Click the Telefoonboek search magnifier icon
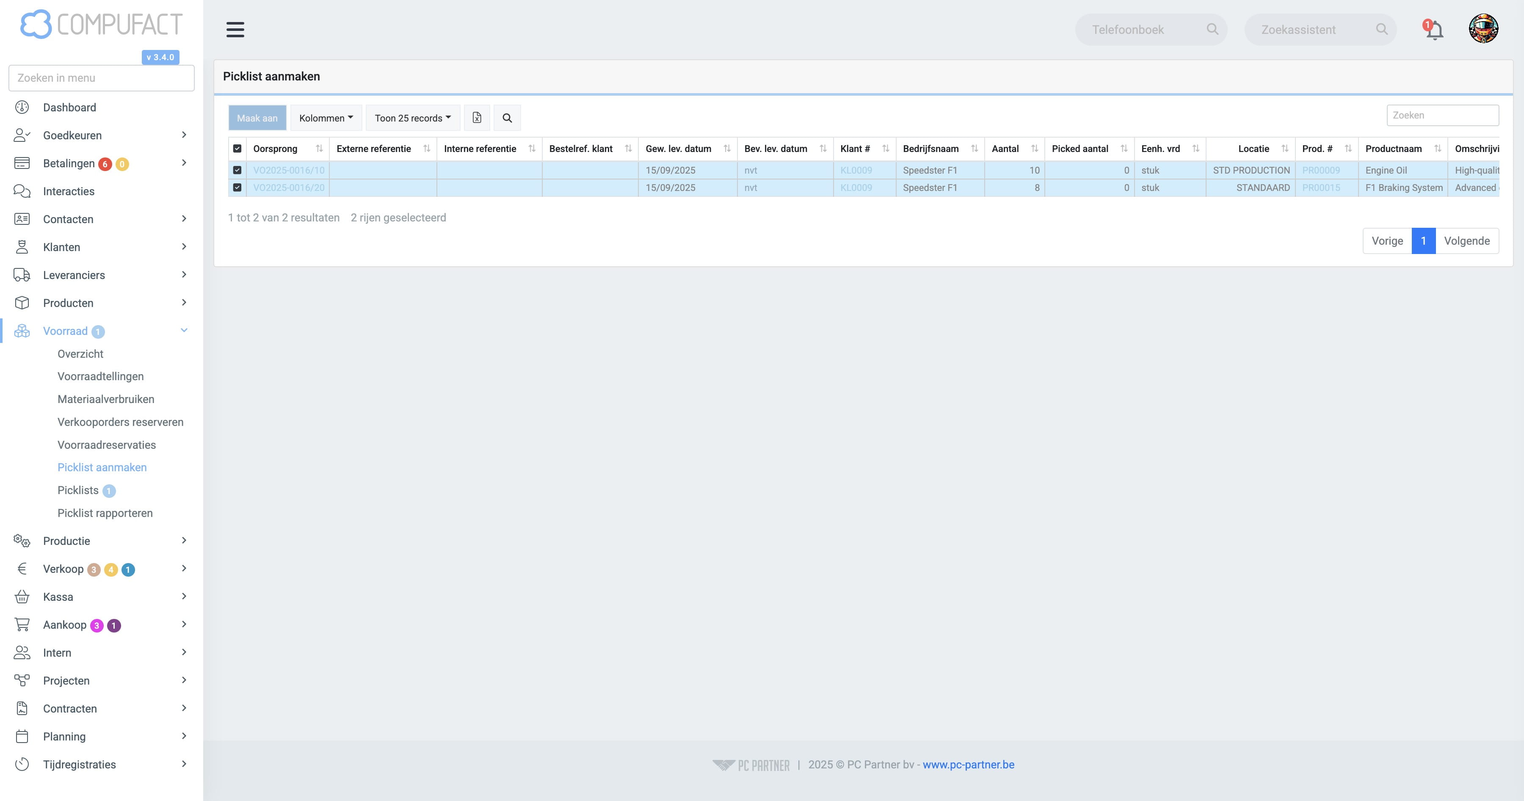Screen dimensions: 1524x801 [1212, 30]
